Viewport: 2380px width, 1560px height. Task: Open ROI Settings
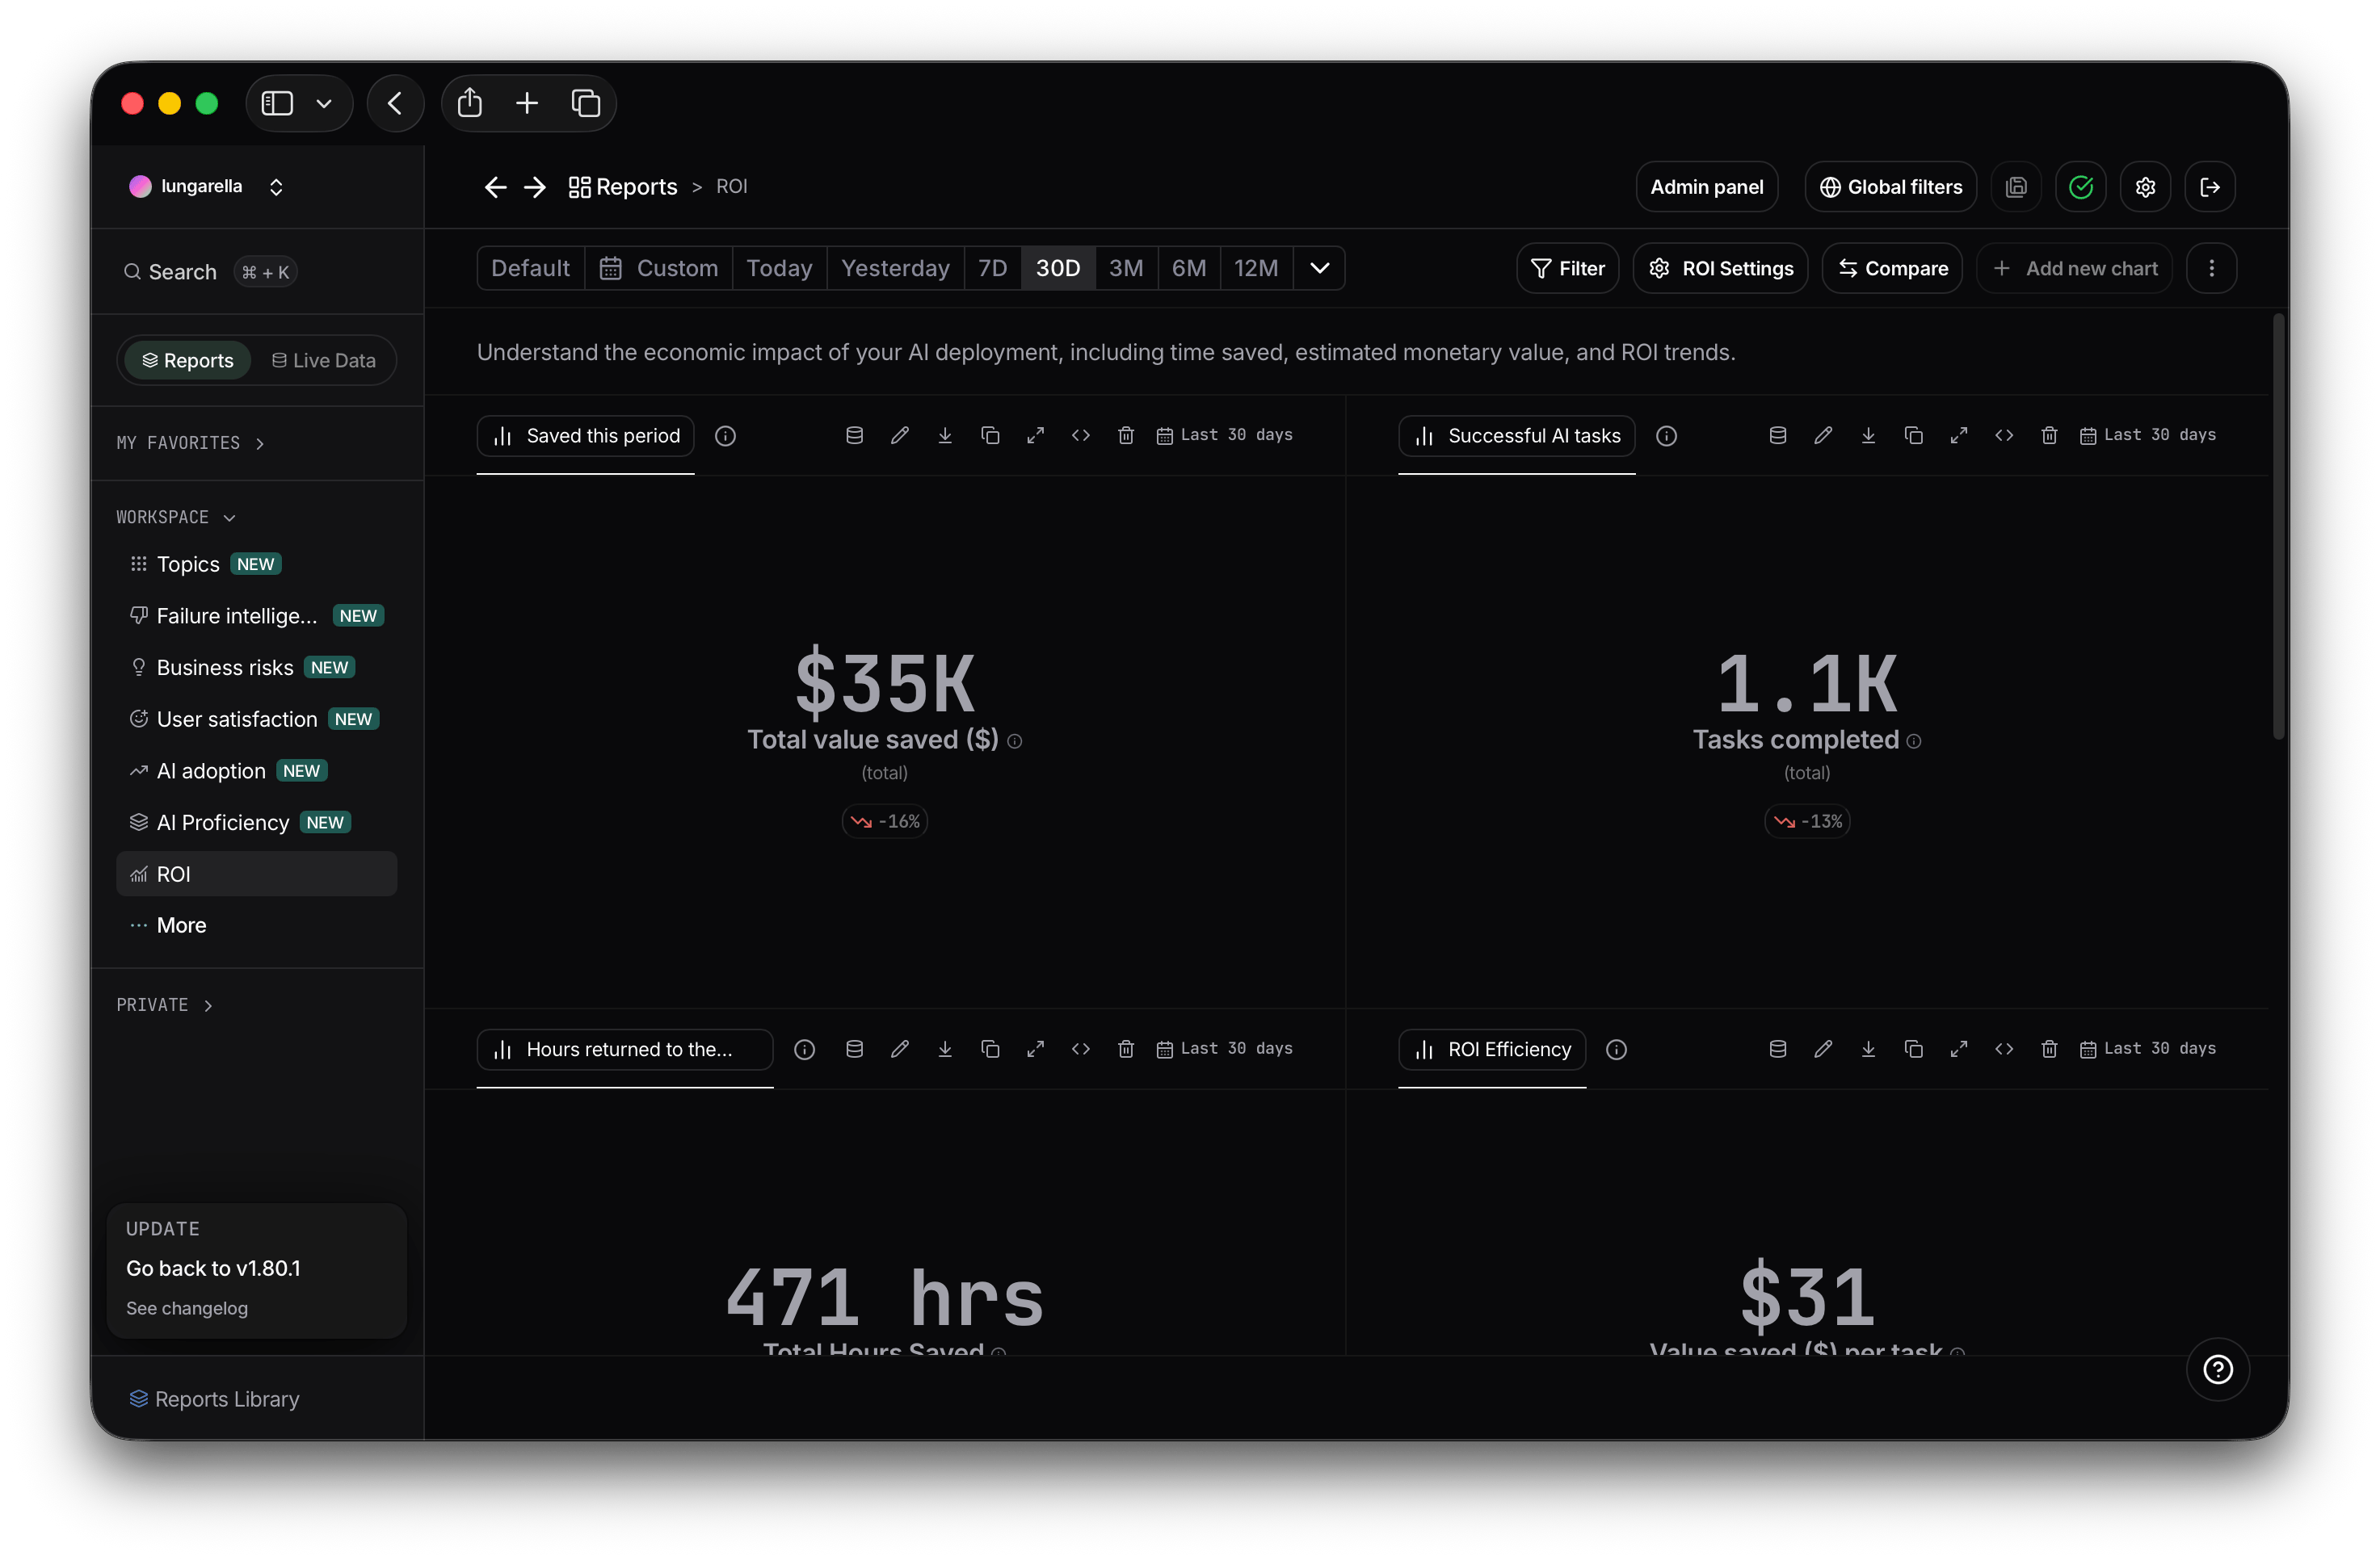(x=1720, y=268)
